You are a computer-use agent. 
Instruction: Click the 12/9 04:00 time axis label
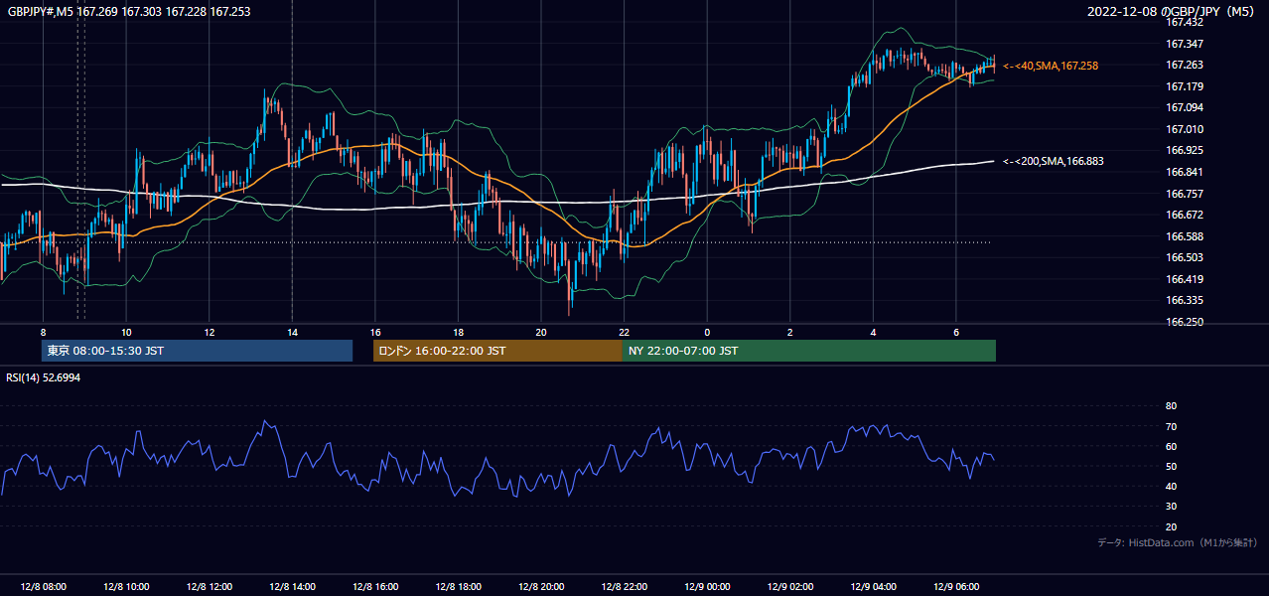873,587
